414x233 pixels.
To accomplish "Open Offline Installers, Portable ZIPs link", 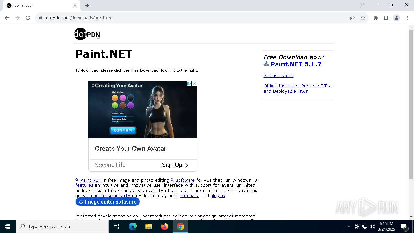I will [x=297, y=88].
